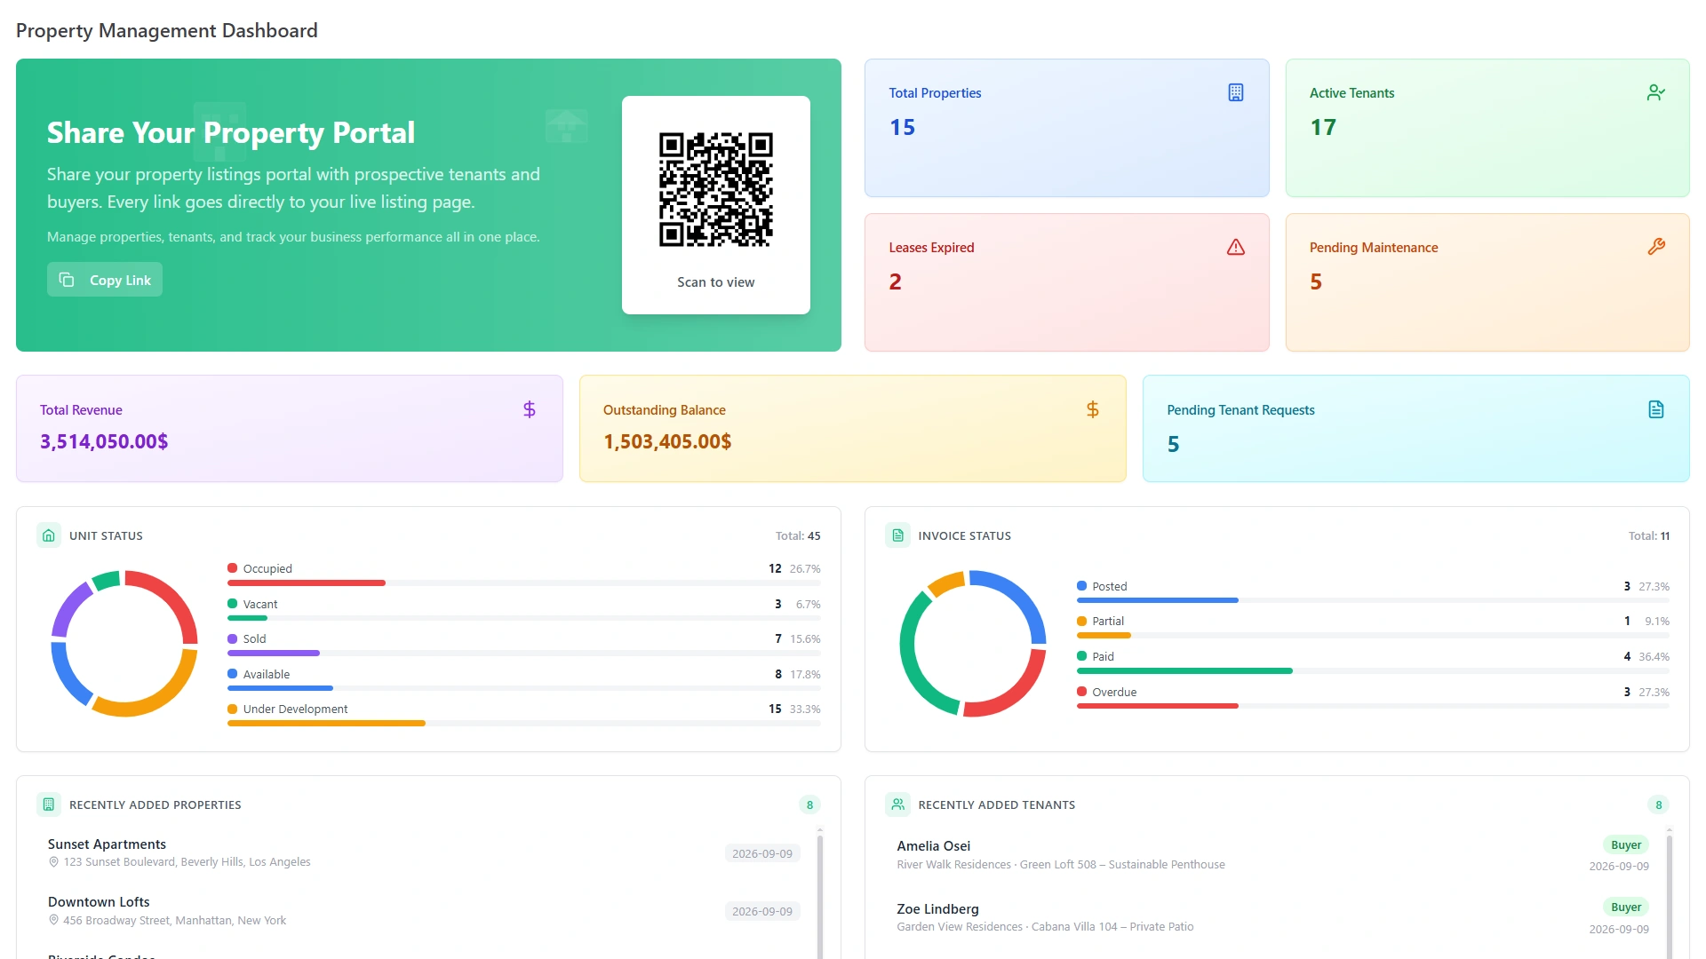Click the green Paid legend dot
The width and height of the screenshot is (1706, 959).
[1081, 656]
